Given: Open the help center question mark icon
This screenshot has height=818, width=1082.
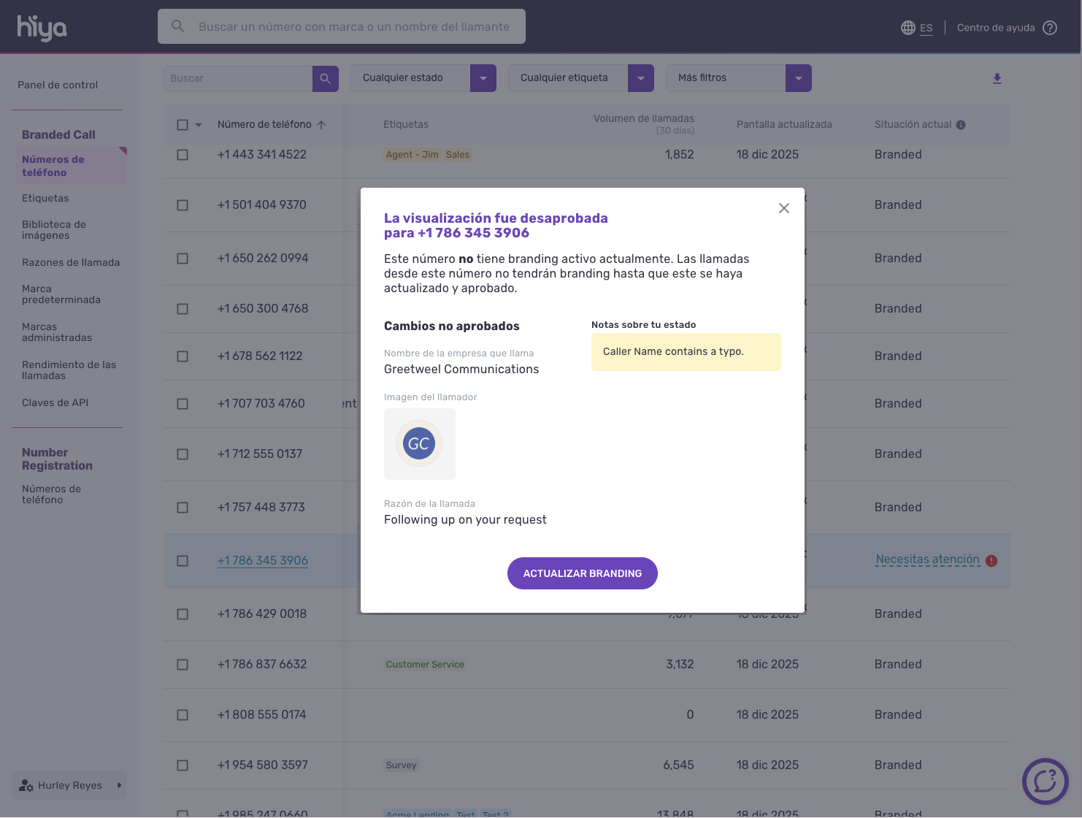Looking at the screenshot, I should coord(1050,28).
